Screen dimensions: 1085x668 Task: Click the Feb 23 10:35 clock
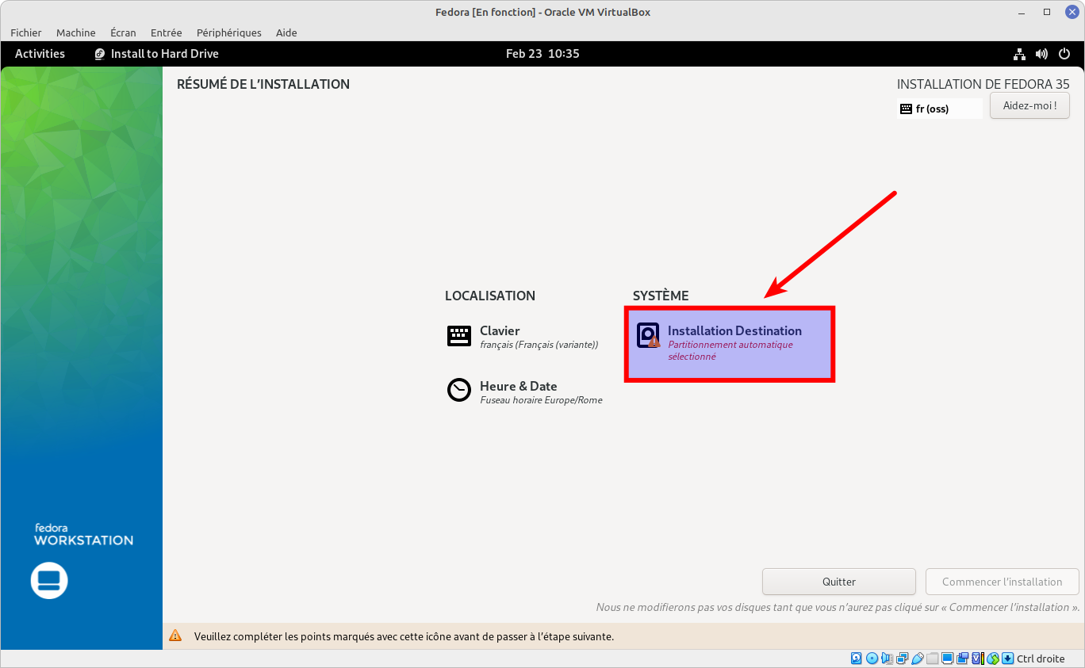click(x=542, y=54)
